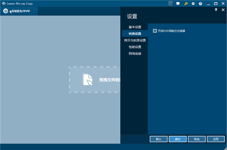Click the 添加蓝光/DVD button label

click(20, 11)
